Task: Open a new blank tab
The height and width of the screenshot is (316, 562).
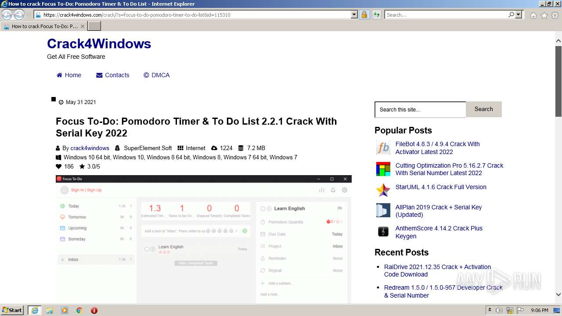Action: [x=94, y=26]
